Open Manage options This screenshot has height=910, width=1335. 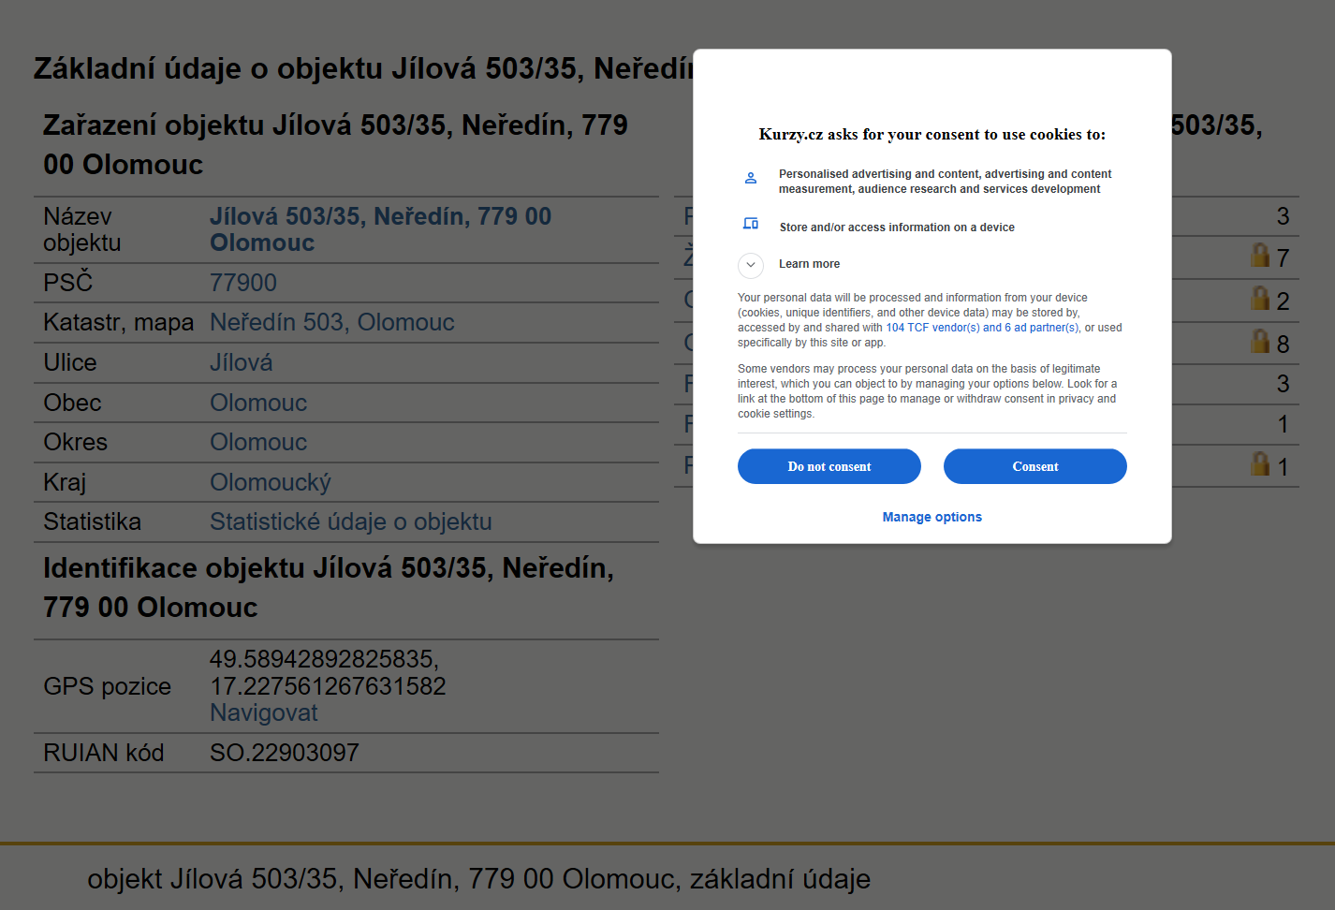(x=932, y=517)
